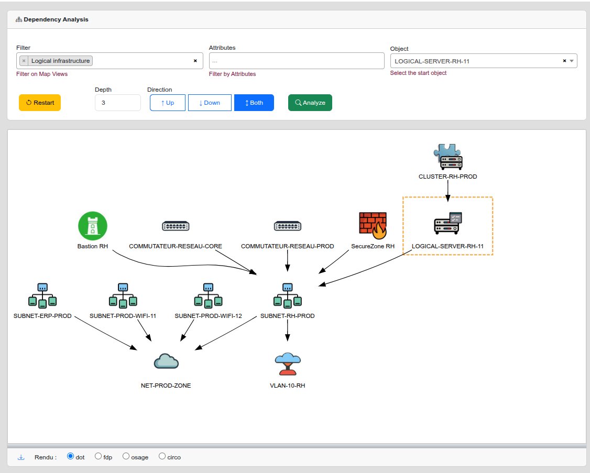Screen dimensions: 590x473
Task: Click the Depth number input field
Action: (117, 103)
